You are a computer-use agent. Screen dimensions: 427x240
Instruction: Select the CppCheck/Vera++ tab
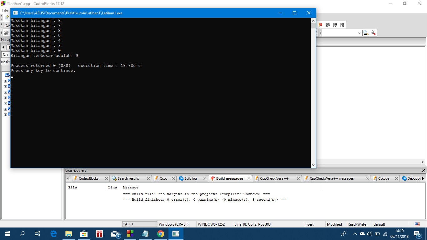tap(275, 178)
